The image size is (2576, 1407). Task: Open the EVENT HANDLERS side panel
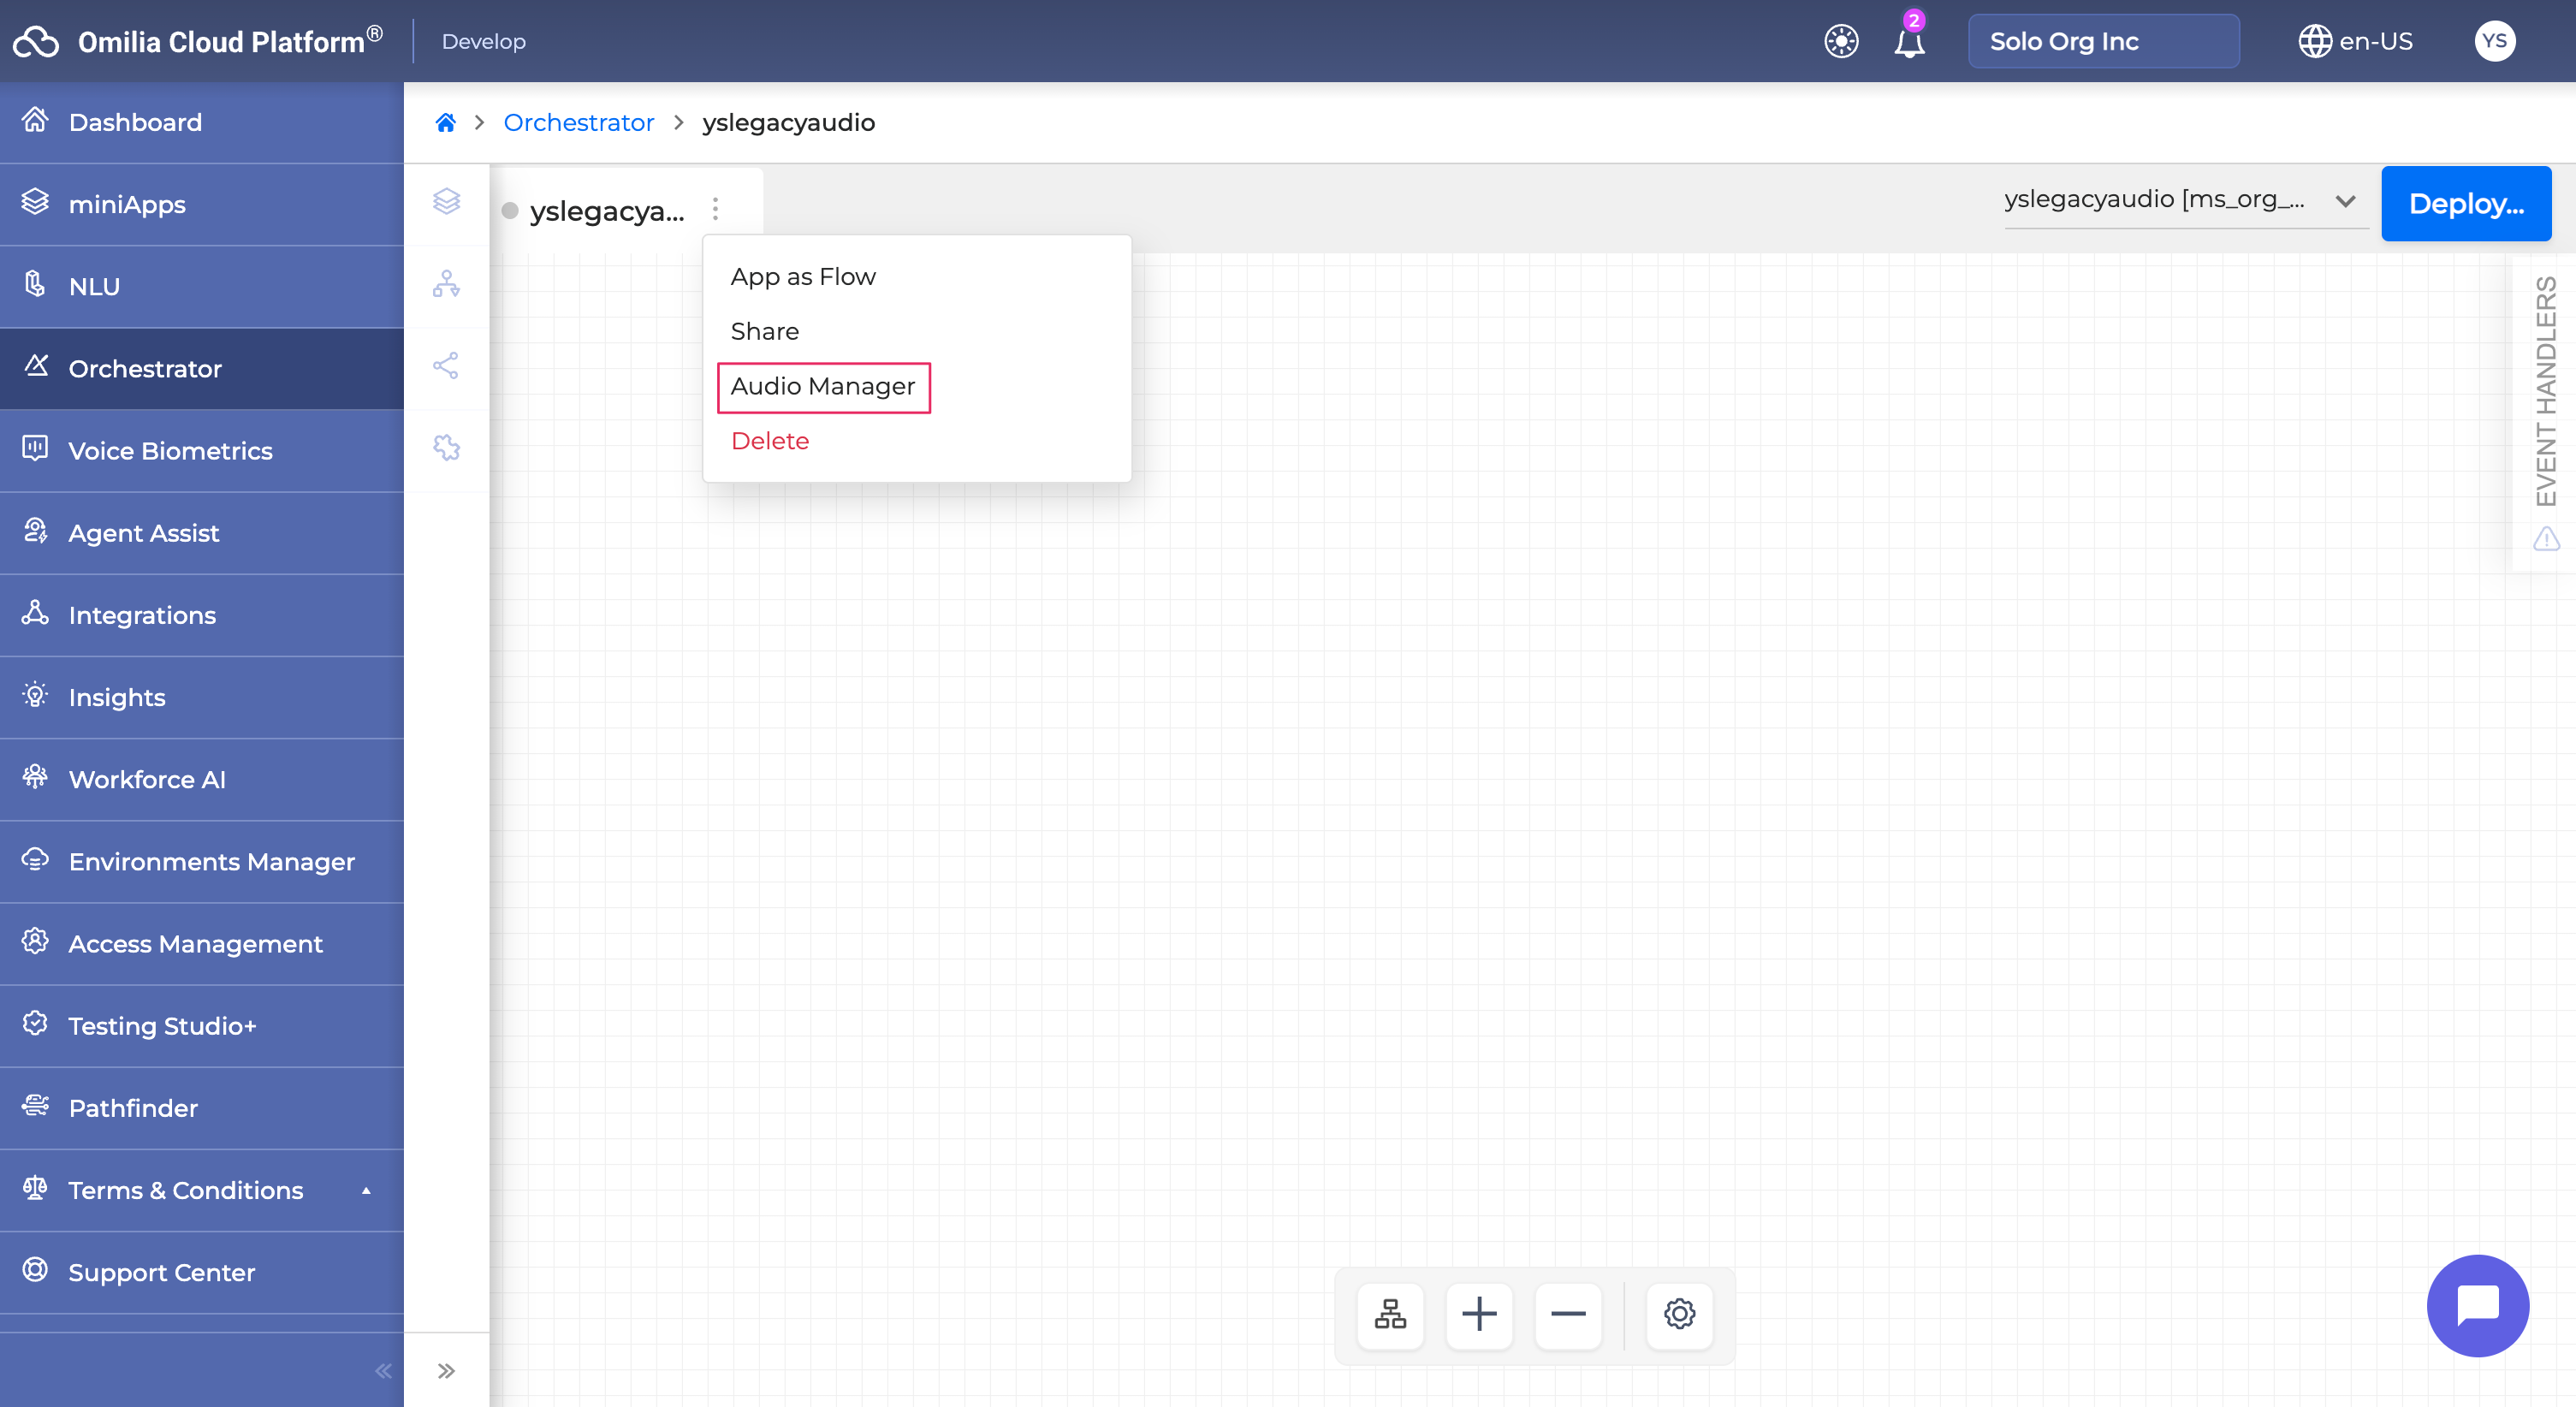[2545, 390]
